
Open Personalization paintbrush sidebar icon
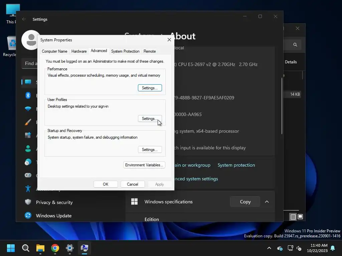click(28, 122)
